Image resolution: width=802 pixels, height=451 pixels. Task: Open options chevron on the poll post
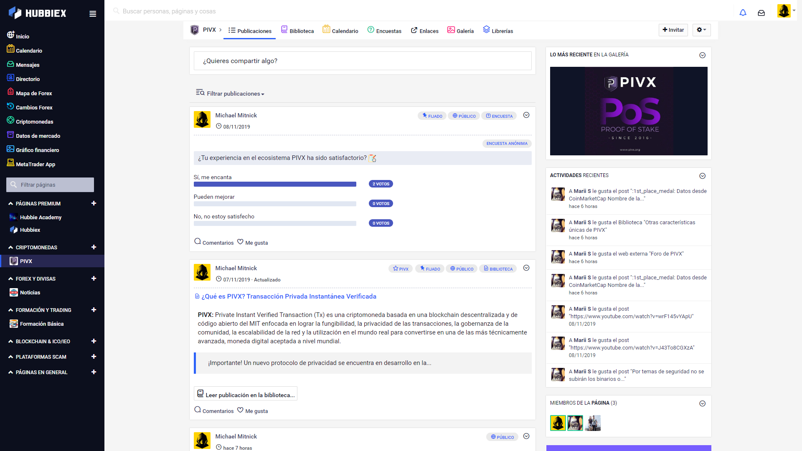tap(526, 115)
